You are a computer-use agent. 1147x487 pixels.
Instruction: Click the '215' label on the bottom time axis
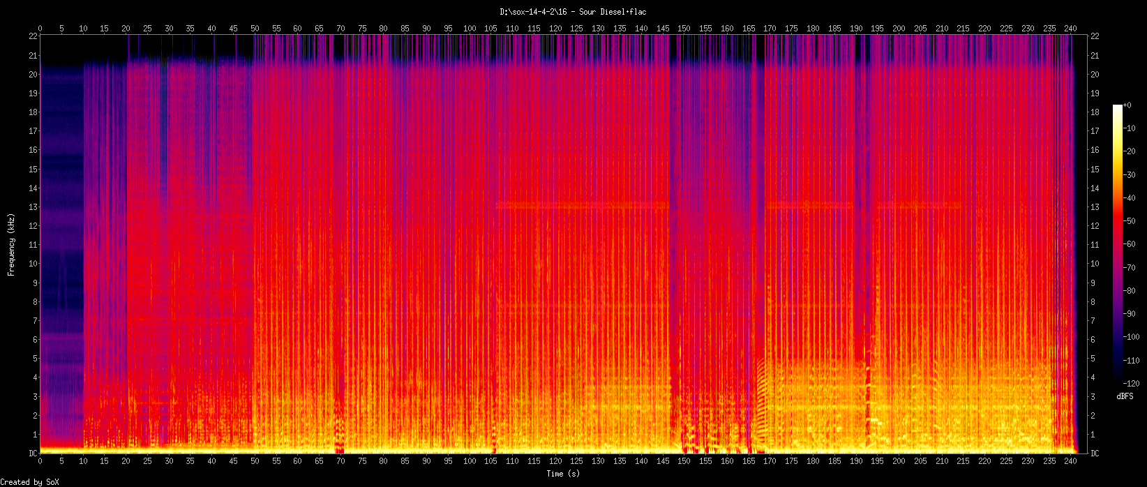coord(964,462)
